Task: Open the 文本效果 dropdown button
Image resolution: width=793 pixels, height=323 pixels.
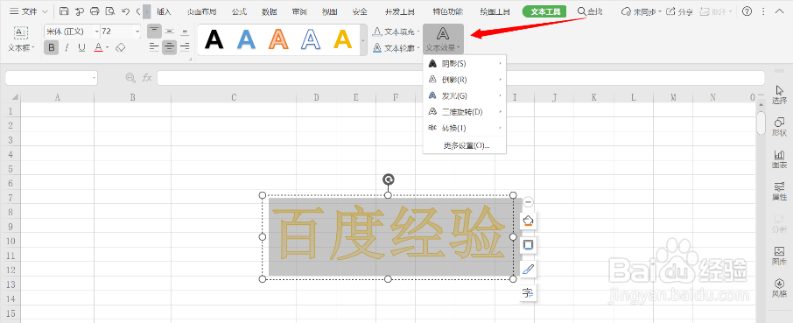Action: click(x=443, y=39)
